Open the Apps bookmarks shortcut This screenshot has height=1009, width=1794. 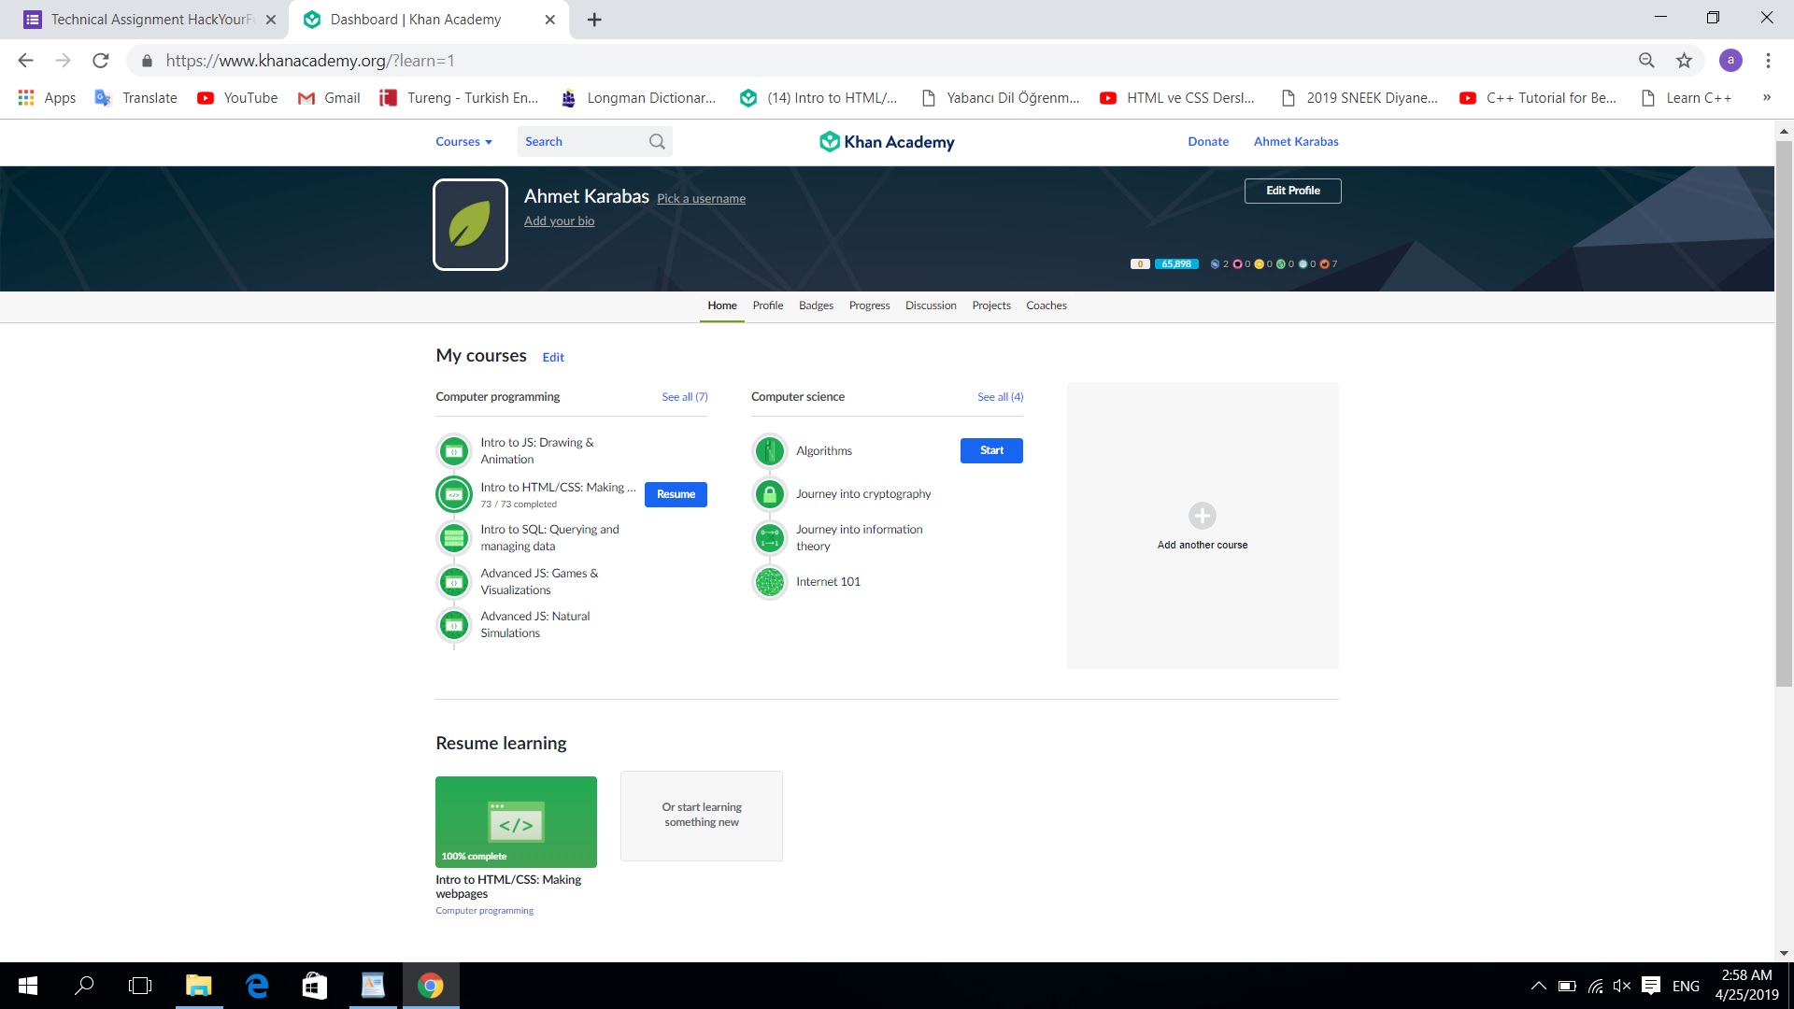(47, 98)
